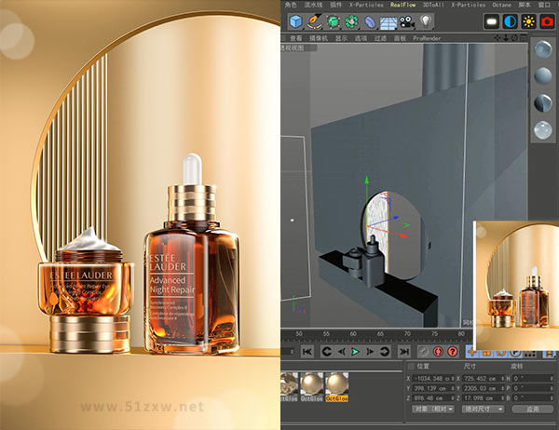Open 对象 (相对) coordinate mode dropdown
This screenshot has width=559, height=430.
point(433,409)
